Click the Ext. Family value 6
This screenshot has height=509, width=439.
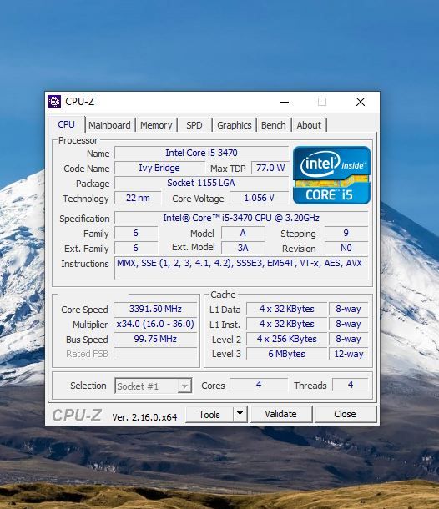click(x=136, y=248)
